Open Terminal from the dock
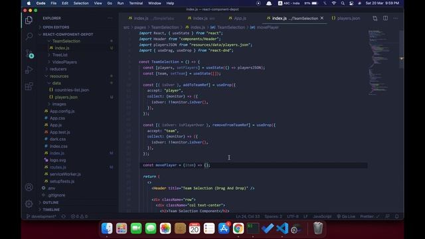This screenshot has width=425, height=239. (253, 228)
